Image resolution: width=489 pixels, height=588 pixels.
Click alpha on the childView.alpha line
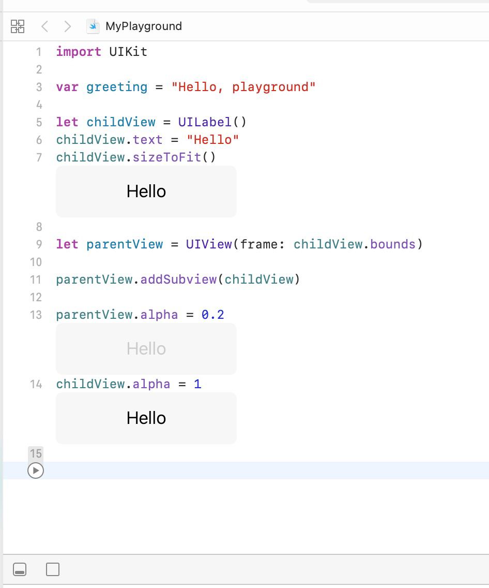point(151,385)
